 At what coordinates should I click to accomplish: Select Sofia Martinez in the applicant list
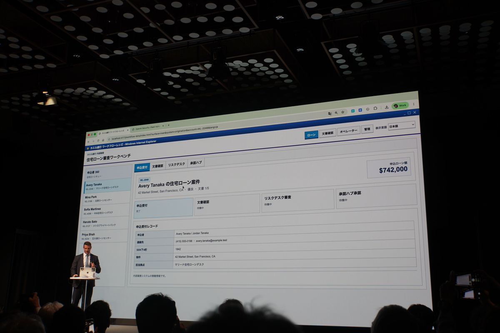(106, 211)
